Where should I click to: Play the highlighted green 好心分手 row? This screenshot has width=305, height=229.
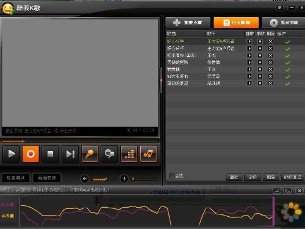[x=249, y=41]
